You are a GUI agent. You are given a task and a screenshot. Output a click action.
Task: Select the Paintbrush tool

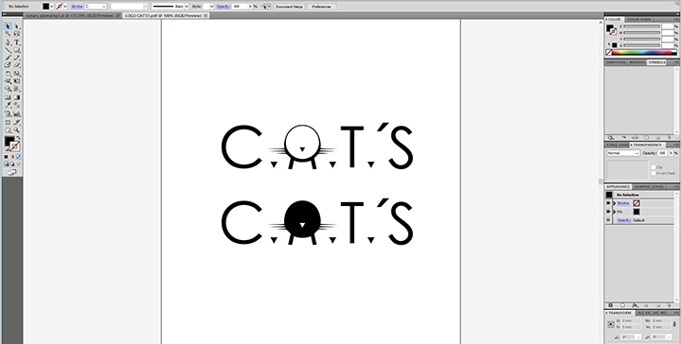click(8, 58)
